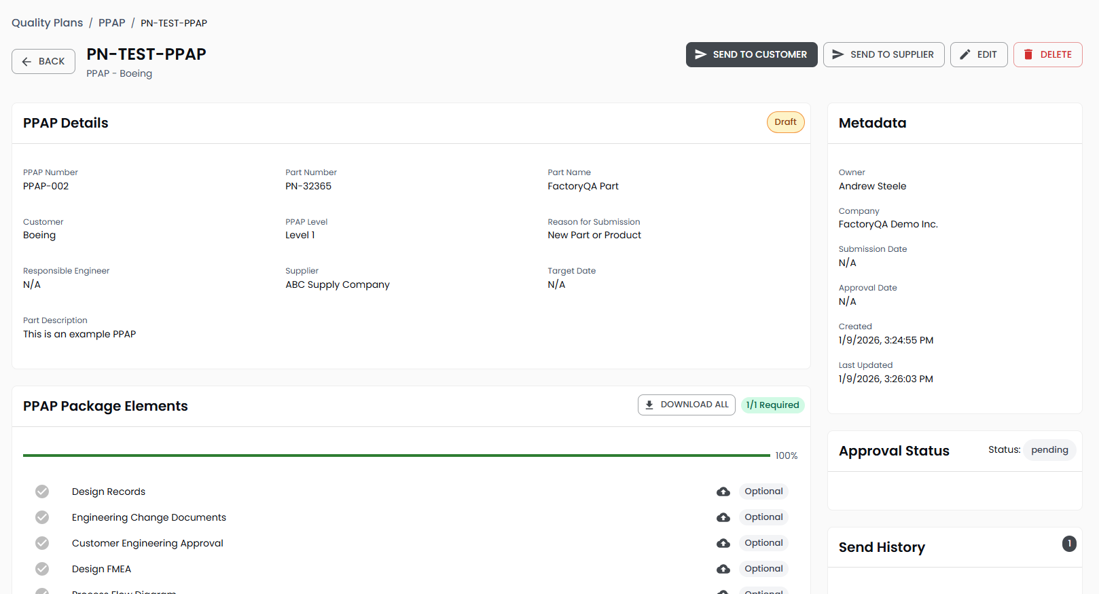This screenshot has width=1099, height=594.
Task: Click the Send History count badge
Action: coord(1069,543)
